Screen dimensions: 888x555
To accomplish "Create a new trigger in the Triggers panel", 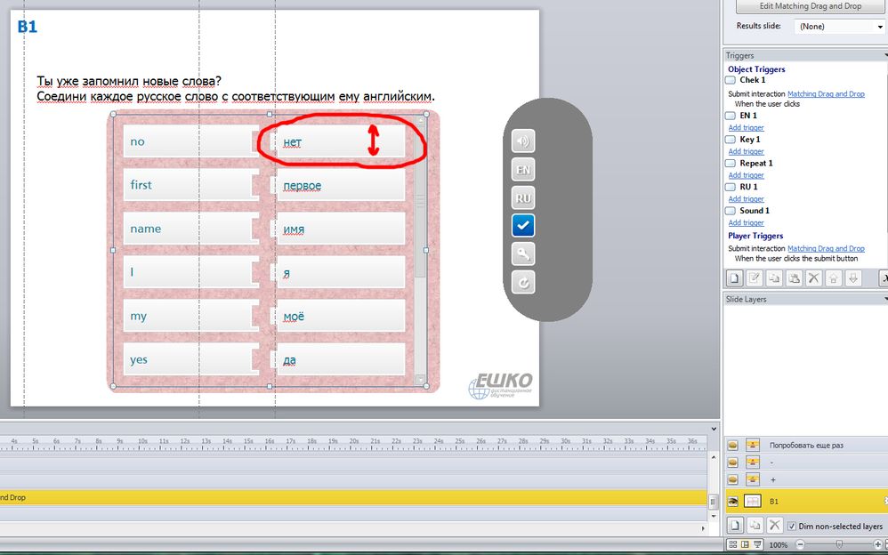I will click(735, 278).
